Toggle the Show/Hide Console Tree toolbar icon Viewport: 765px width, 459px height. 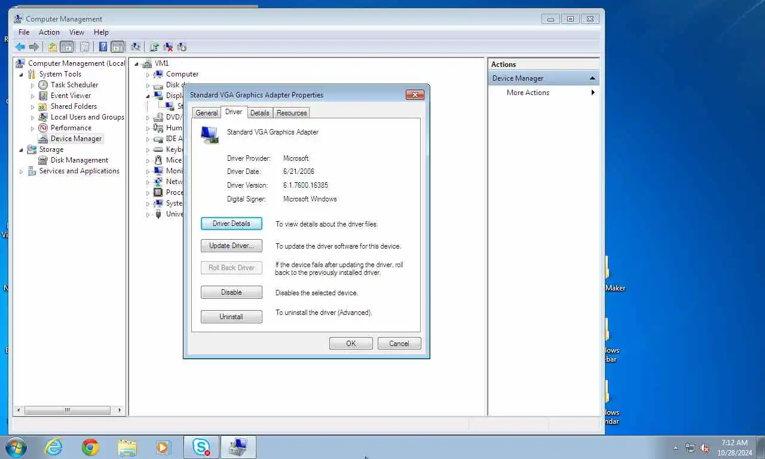point(67,47)
